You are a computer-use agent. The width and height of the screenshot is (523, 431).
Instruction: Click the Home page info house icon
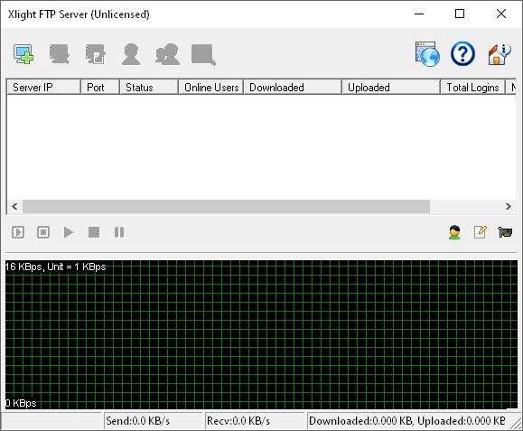pyautogui.click(x=499, y=54)
